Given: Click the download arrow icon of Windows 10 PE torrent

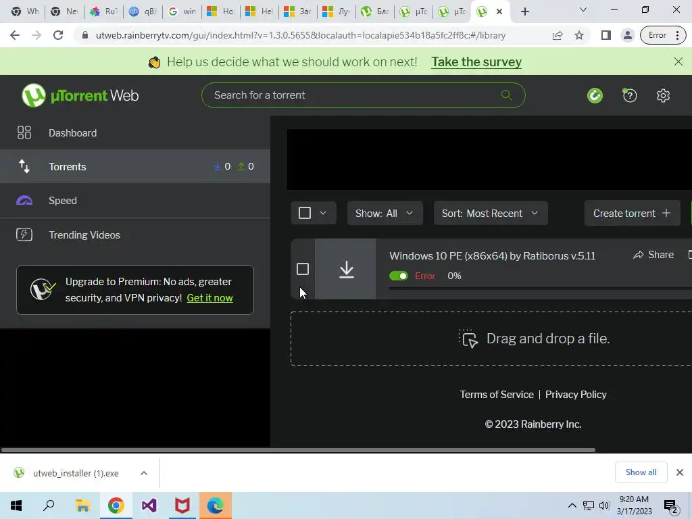Looking at the screenshot, I should pyautogui.click(x=347, y=269).
